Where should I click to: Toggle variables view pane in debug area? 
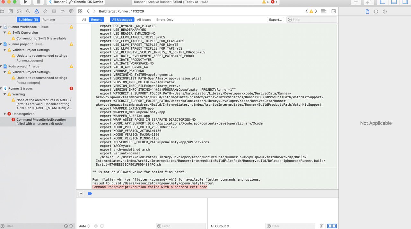pos(329,226)
